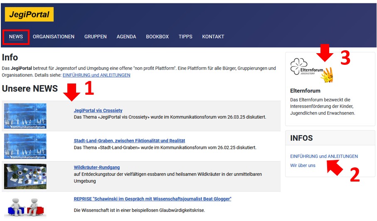Open the NEWS menu item

pos(16,37)
